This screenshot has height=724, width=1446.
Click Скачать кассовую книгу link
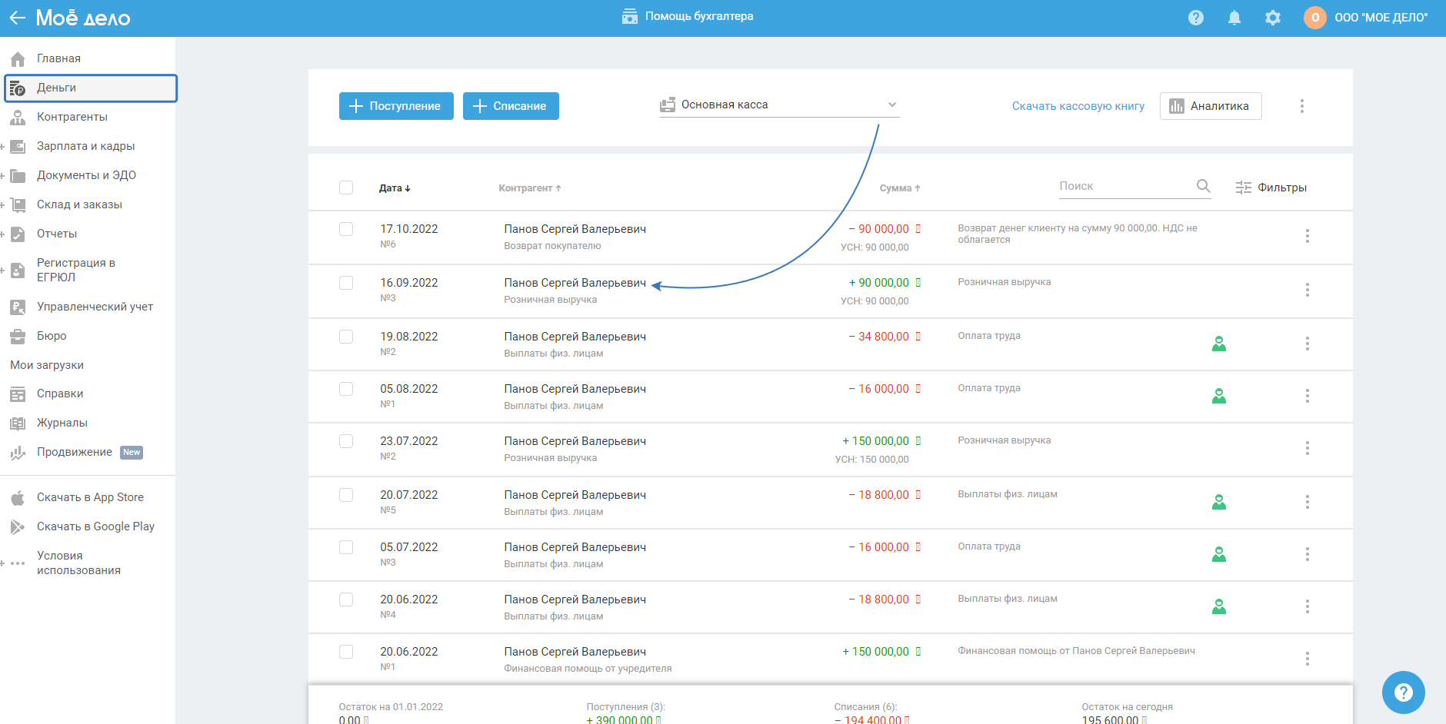tap(1078, 106)
